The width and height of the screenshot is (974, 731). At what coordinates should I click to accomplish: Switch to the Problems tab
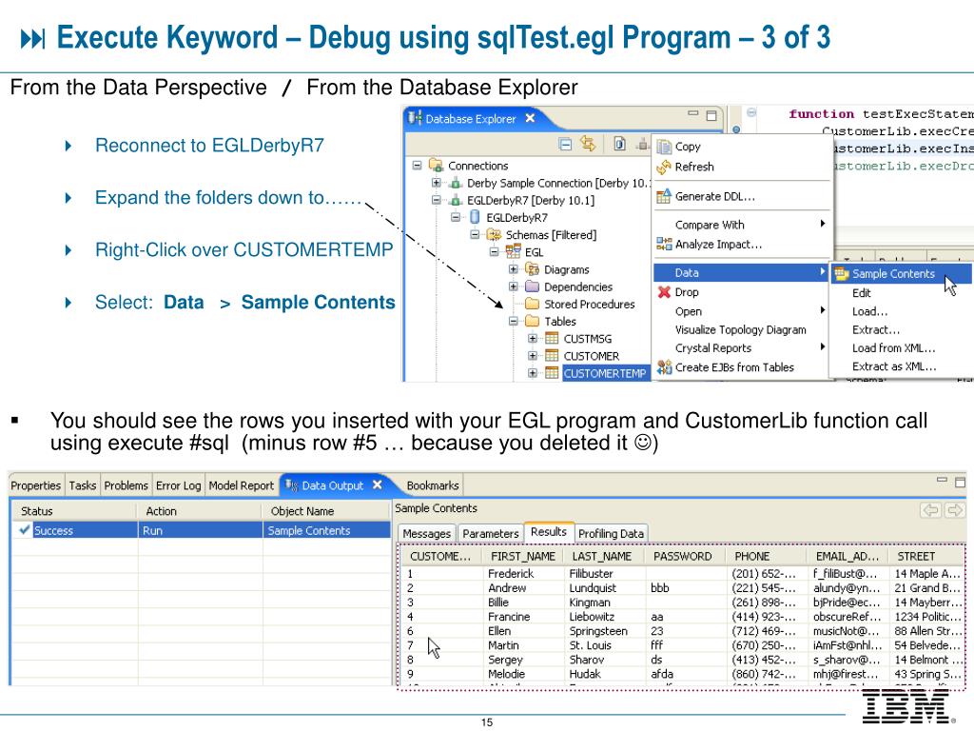click(x=127, y=485)
